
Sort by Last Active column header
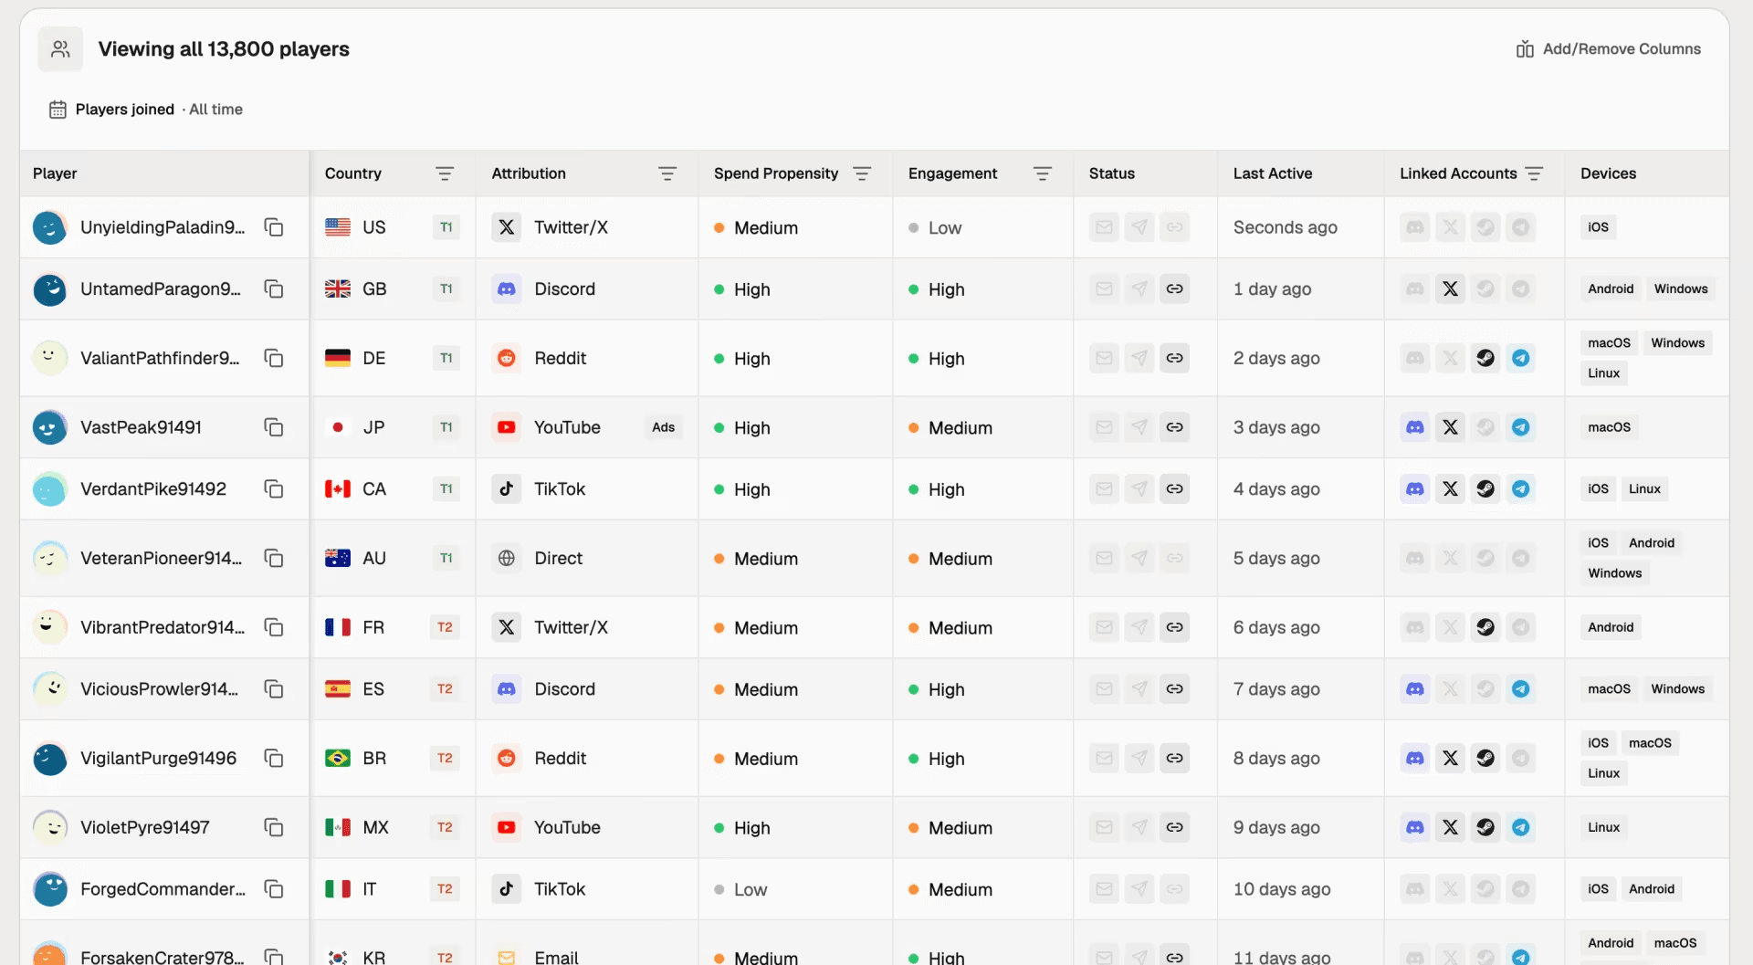click(x=1273, y=173)
